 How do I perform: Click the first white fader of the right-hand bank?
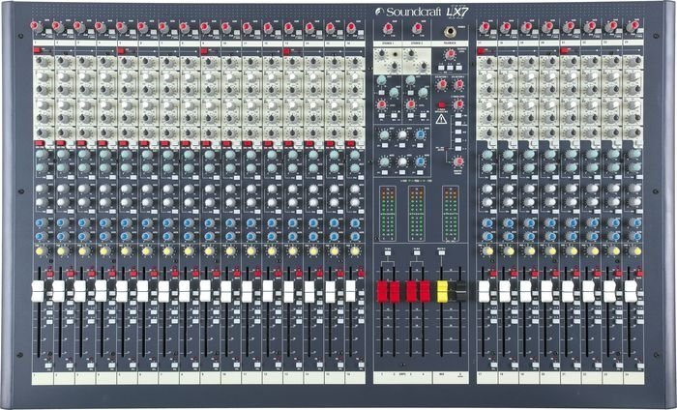click(485, 291)
